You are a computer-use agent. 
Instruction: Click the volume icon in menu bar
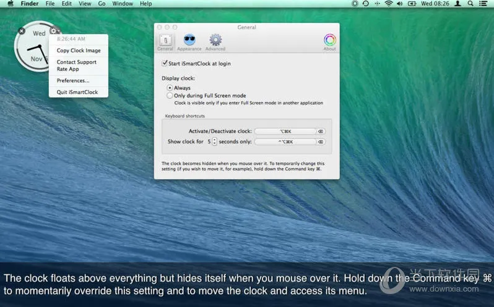[400, 4]
